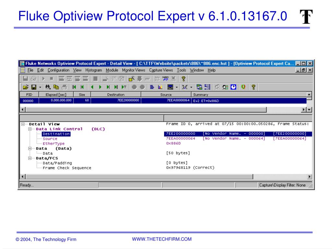Click the [50 bytes] data value

click(x=178, y=153)
